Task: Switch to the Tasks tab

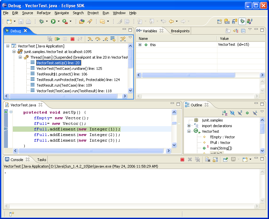Action: [42, 160]
